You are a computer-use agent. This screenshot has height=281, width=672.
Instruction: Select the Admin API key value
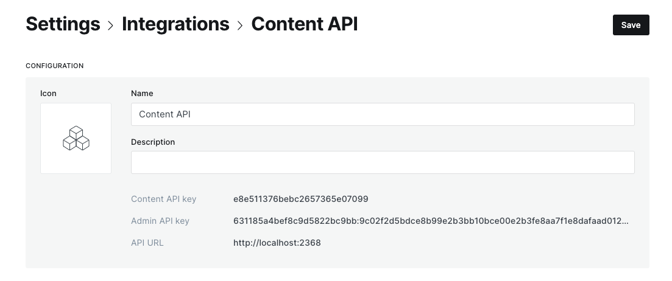point(431,221)
